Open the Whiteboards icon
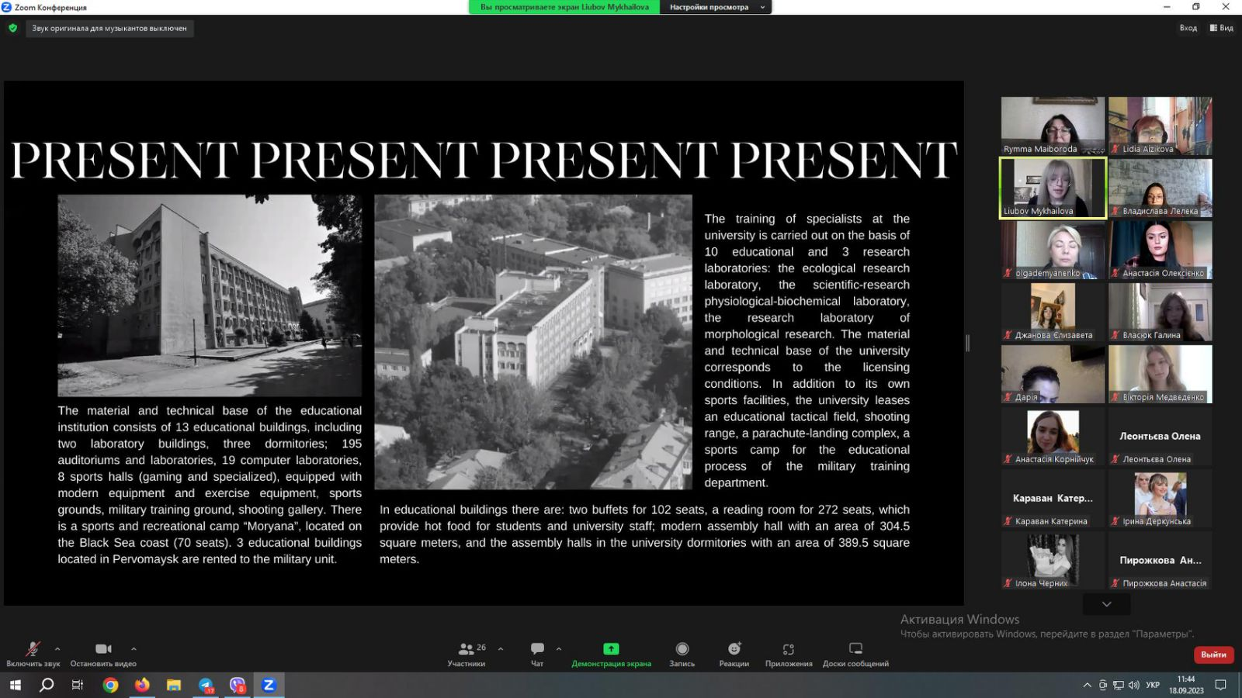 point(855,649)
